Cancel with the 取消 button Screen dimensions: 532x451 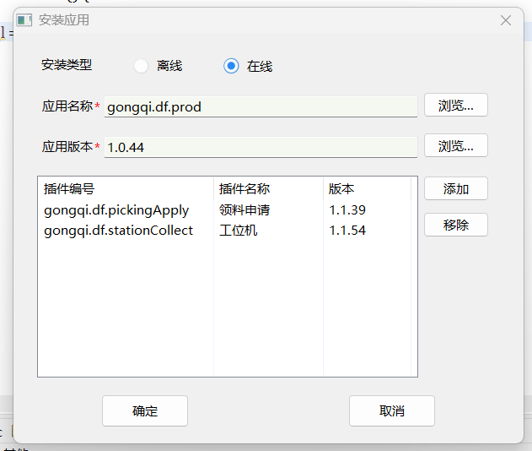(392, 411)
